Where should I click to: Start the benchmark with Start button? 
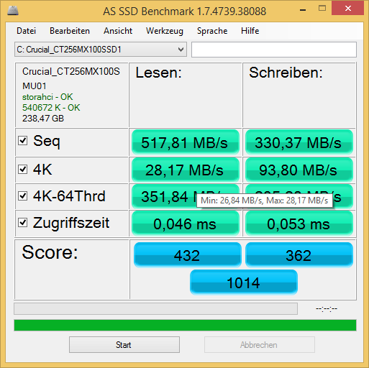coord(124,344)
